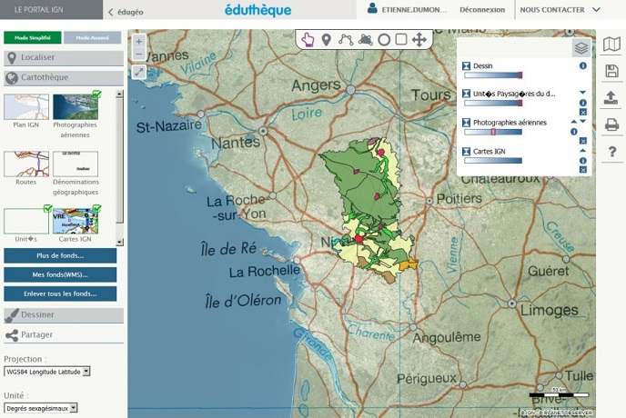Remove the Photographies aériennes layer
This screenshot has height=418, width=626.
(x=583, y=141)
